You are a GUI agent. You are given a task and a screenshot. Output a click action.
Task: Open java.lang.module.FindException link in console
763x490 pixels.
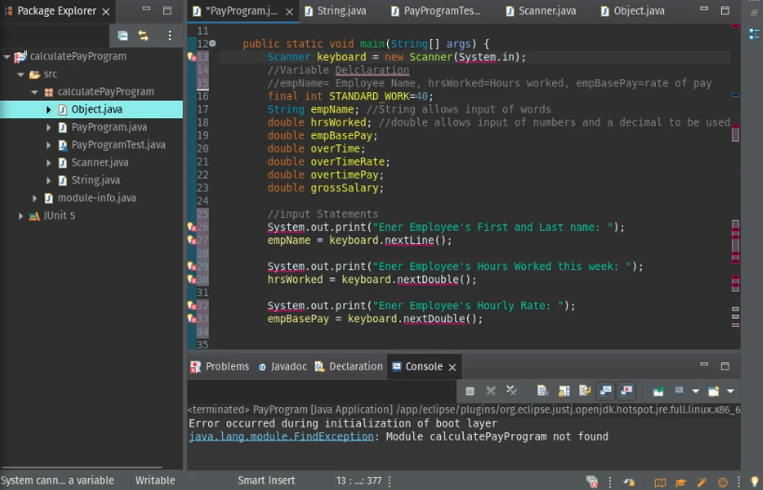tap(282, 437)
